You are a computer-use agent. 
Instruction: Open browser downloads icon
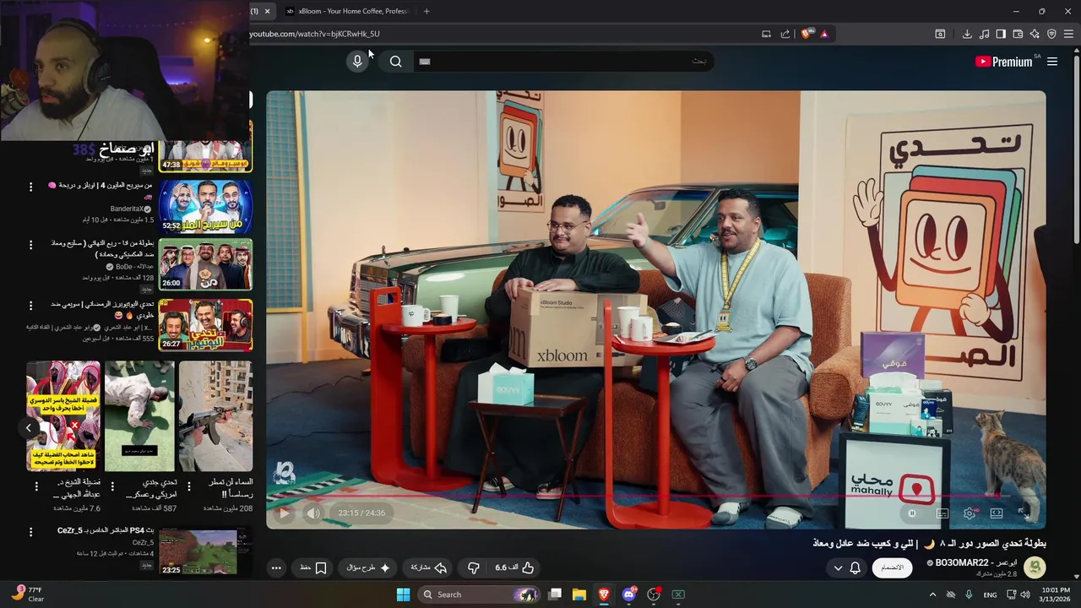tap(967, 34)
